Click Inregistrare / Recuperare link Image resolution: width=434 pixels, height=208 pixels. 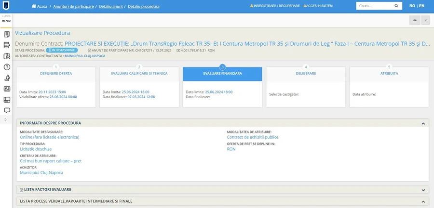click(275, 6)
